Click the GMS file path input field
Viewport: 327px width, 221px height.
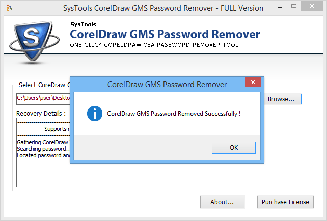click(x=43, y=98)
